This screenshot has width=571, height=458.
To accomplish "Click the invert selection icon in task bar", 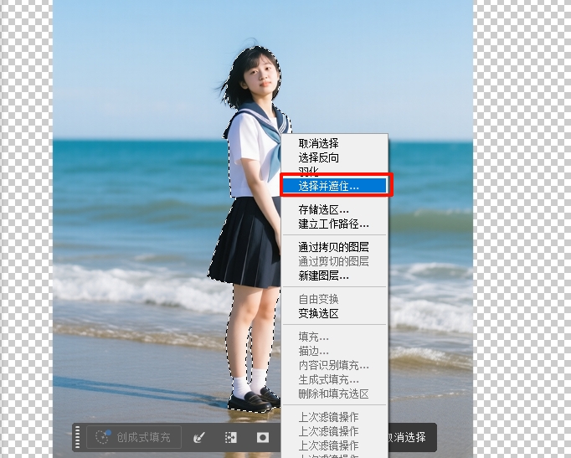I will click(231, 437).
